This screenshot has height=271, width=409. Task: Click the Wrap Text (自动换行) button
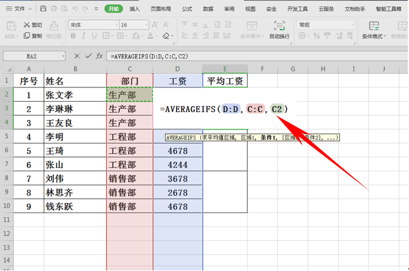point(280,30)
